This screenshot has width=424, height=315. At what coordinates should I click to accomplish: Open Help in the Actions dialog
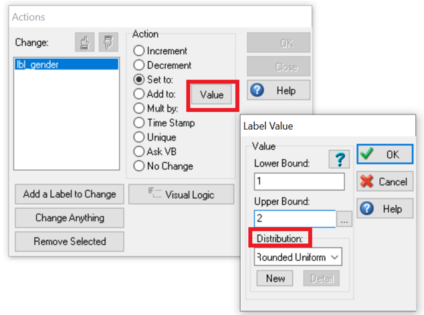click(278, 90)
